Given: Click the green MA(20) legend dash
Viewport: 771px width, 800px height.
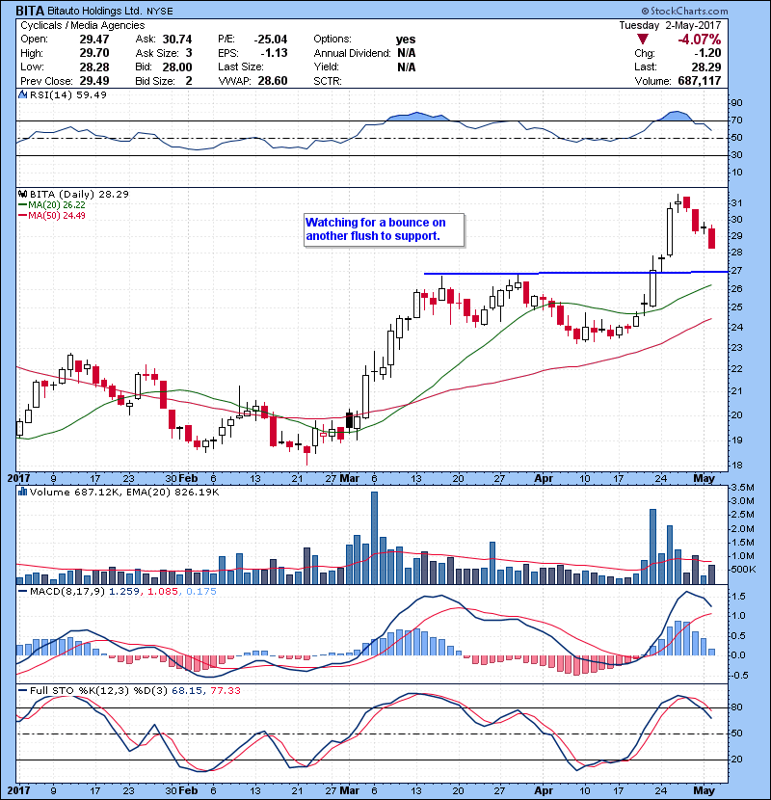Looking at the screenshot, I should pyautogui.click(x=22, y=204).
